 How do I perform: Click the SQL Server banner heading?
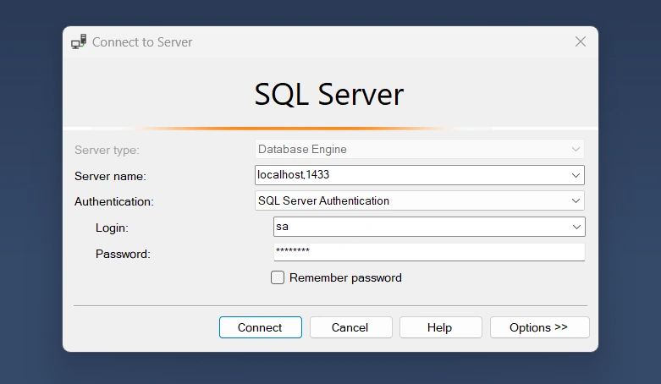329,95
